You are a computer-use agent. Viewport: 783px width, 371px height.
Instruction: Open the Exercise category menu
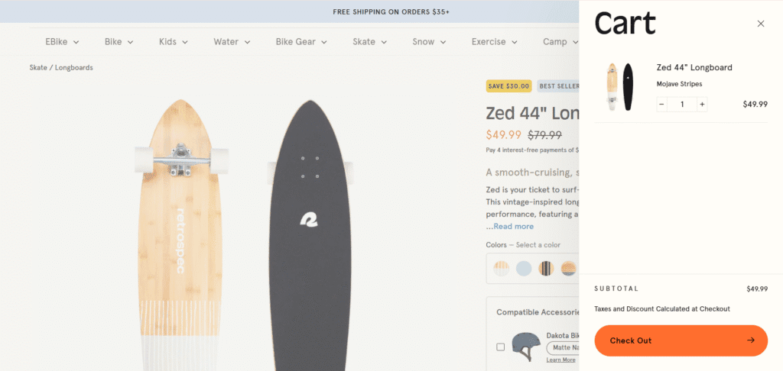pos(494,42)
